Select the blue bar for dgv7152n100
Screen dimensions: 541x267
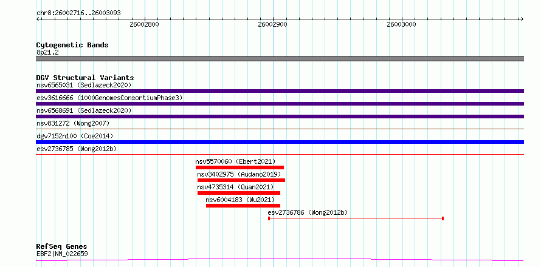[x=280, y=142]
